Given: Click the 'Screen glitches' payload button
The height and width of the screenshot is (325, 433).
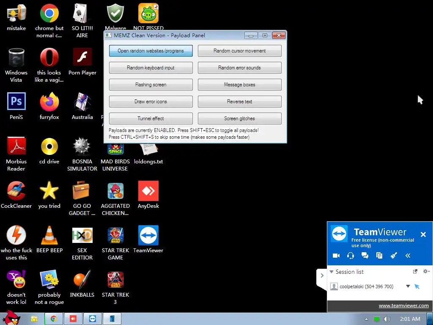Looking at the screenshot, I should (239, 118).
